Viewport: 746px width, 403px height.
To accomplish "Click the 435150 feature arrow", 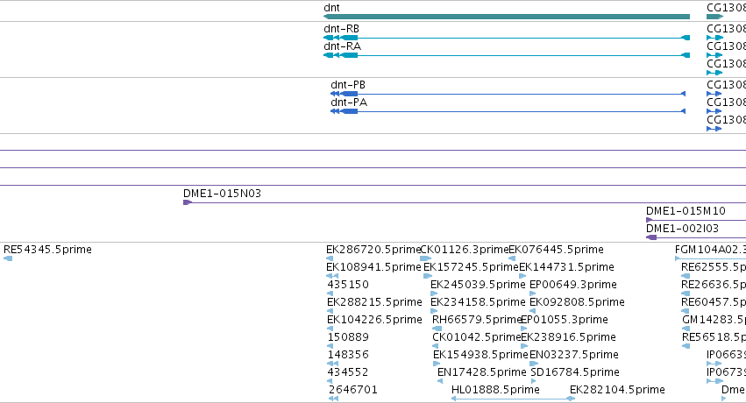I will (330, 293).
